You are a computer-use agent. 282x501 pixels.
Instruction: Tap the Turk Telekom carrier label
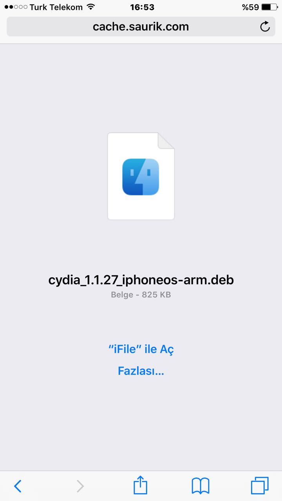coord(56,7)
